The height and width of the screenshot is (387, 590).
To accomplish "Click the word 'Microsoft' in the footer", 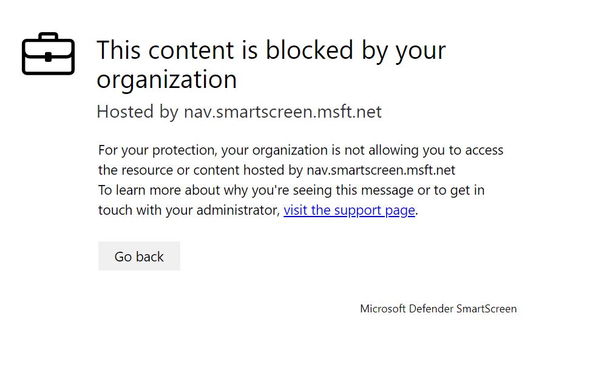I will pos(382,309).
